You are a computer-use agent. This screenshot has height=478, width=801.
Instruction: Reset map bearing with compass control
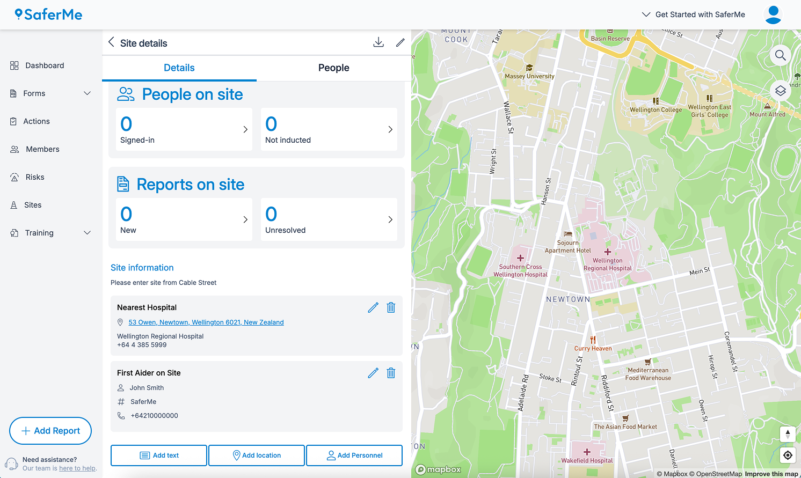[788, 434]
